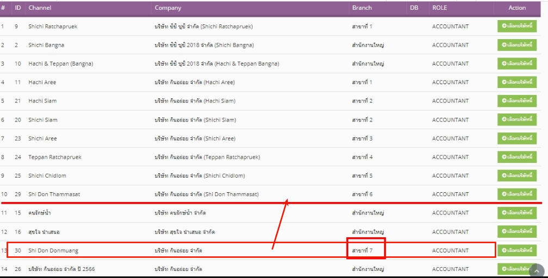The width and height of the screenshot is (548, 278).
Task: Click ID cell 15
Action: point(18,213)
